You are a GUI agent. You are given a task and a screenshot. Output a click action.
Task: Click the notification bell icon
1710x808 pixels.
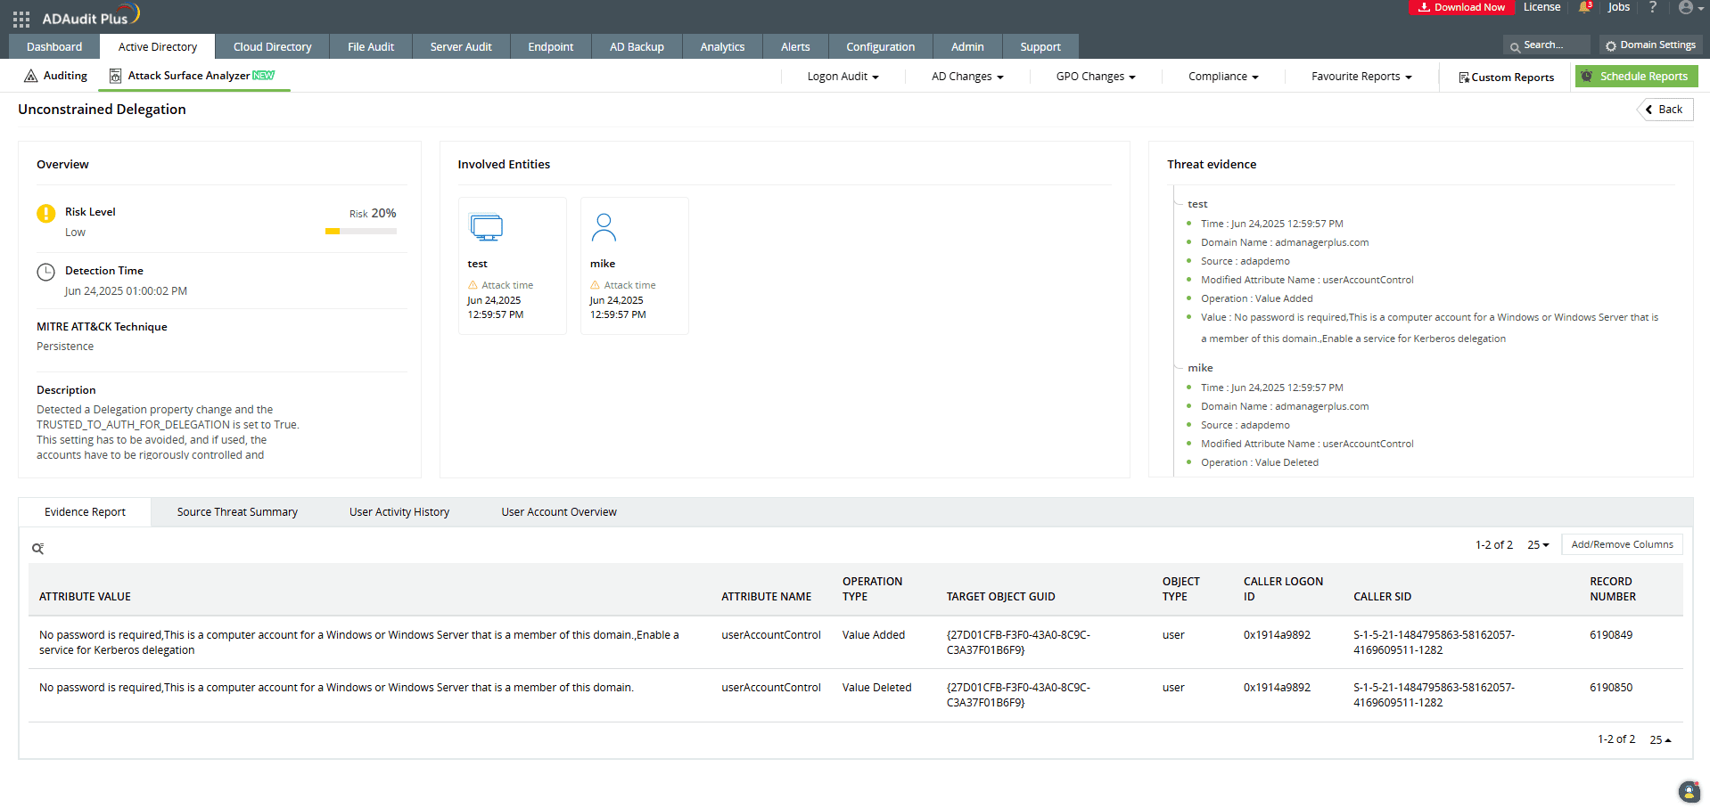pyautogui.click(x=1584, y=7)
